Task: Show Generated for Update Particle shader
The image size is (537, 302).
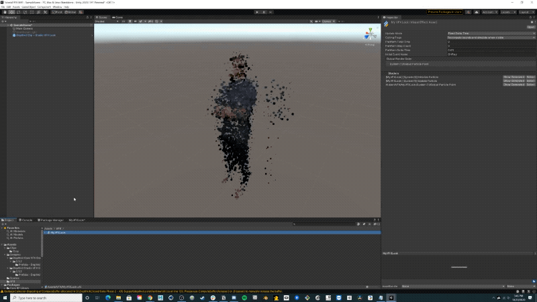Action: click(514, 81)
